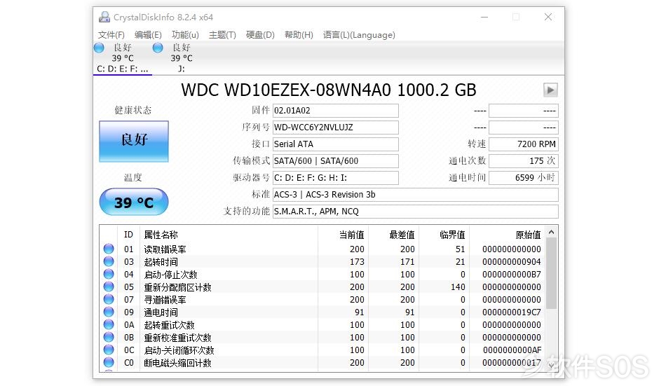This screenshot has width=659, height=386.
Task: Click the serial number field WD-WCC6Y2NVLUJZ
Action: pyautogui.click(x=335, y=127)
